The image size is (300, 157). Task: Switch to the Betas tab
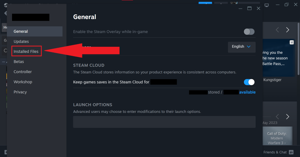(x=19, y=62)
